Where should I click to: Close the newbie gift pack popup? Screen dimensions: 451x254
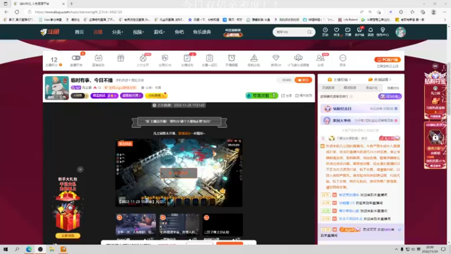80,169
